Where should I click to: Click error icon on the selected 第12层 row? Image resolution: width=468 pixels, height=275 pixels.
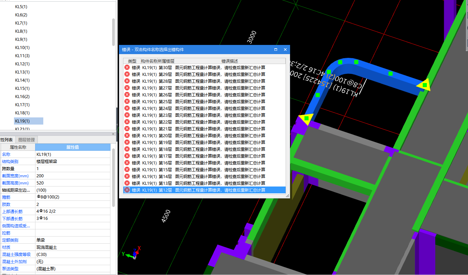(x=127, y=190)
